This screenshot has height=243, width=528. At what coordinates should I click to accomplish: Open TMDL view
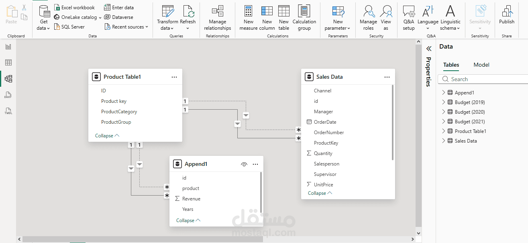[8, 111]
